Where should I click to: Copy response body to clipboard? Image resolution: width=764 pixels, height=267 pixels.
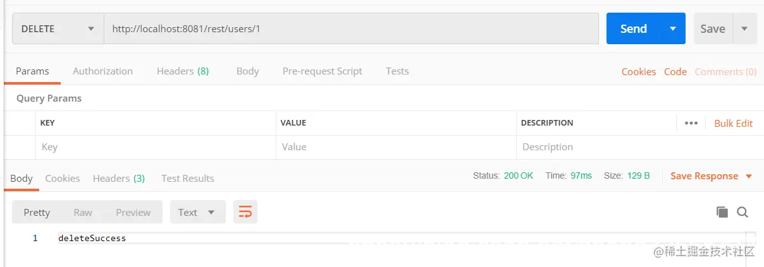[x=722, y=212]
